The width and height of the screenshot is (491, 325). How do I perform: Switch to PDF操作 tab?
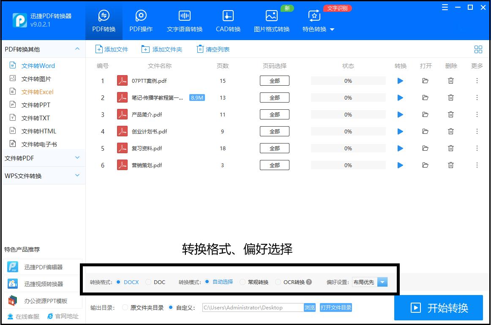point(141,19)
